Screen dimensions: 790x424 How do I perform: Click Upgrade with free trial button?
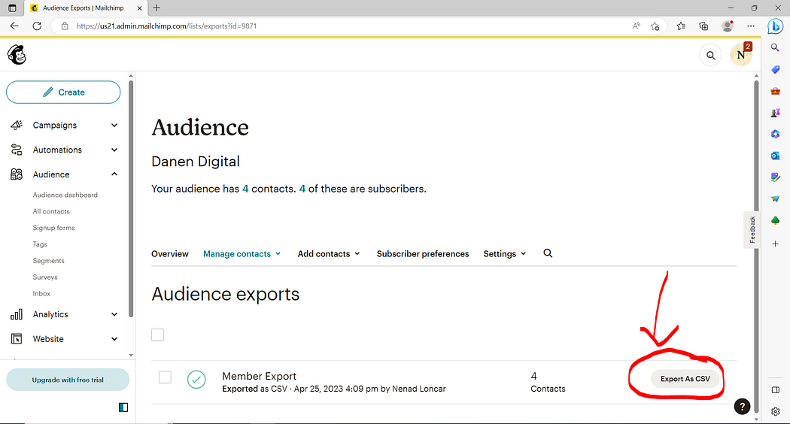click(68, 380)
